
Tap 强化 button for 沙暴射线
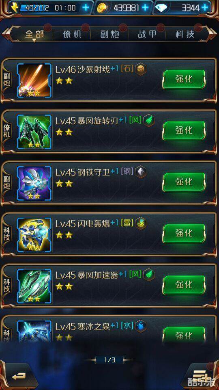pos(184,79)
